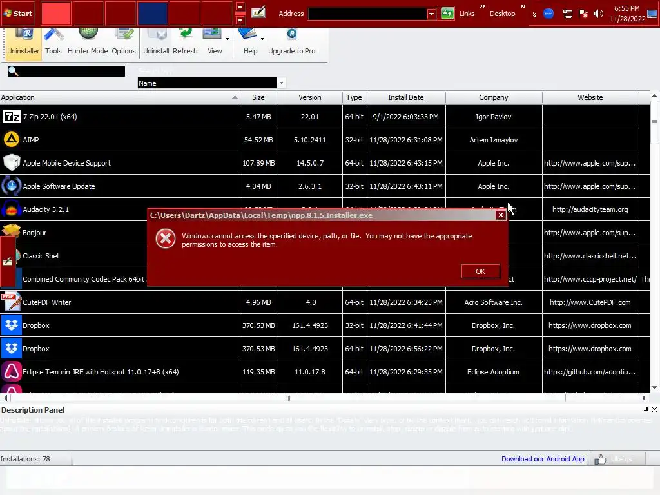
Task: Click the CutePDF.com website cell
Action: tap(590, 302)
